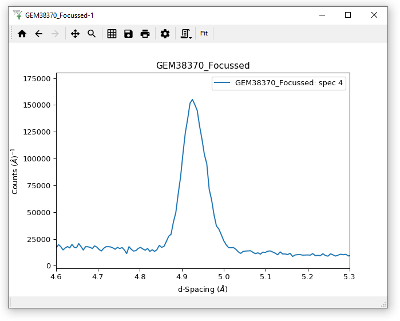Go back to the previous view

(x=38, y=34)
